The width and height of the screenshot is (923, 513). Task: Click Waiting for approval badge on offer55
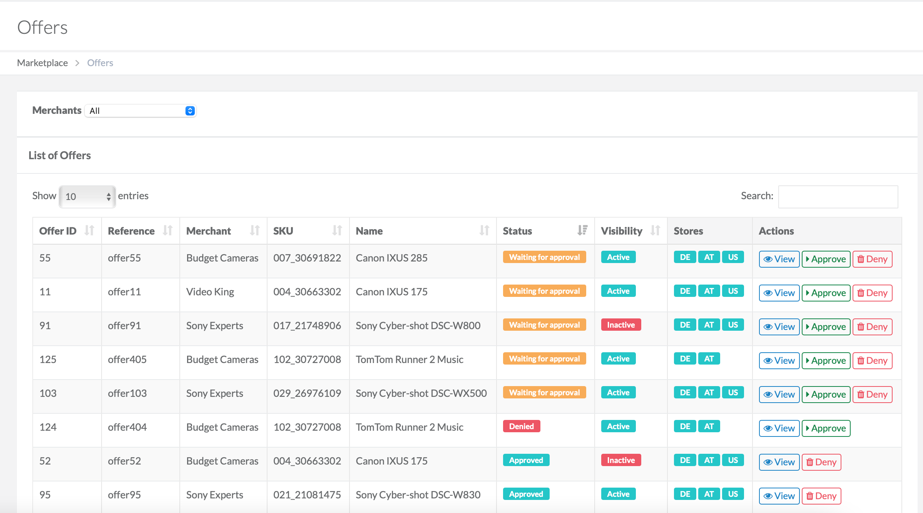coord(544,257)
